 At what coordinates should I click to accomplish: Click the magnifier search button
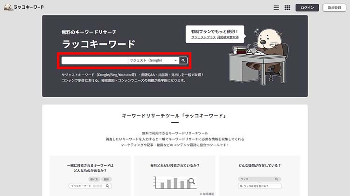click(183, 61)
